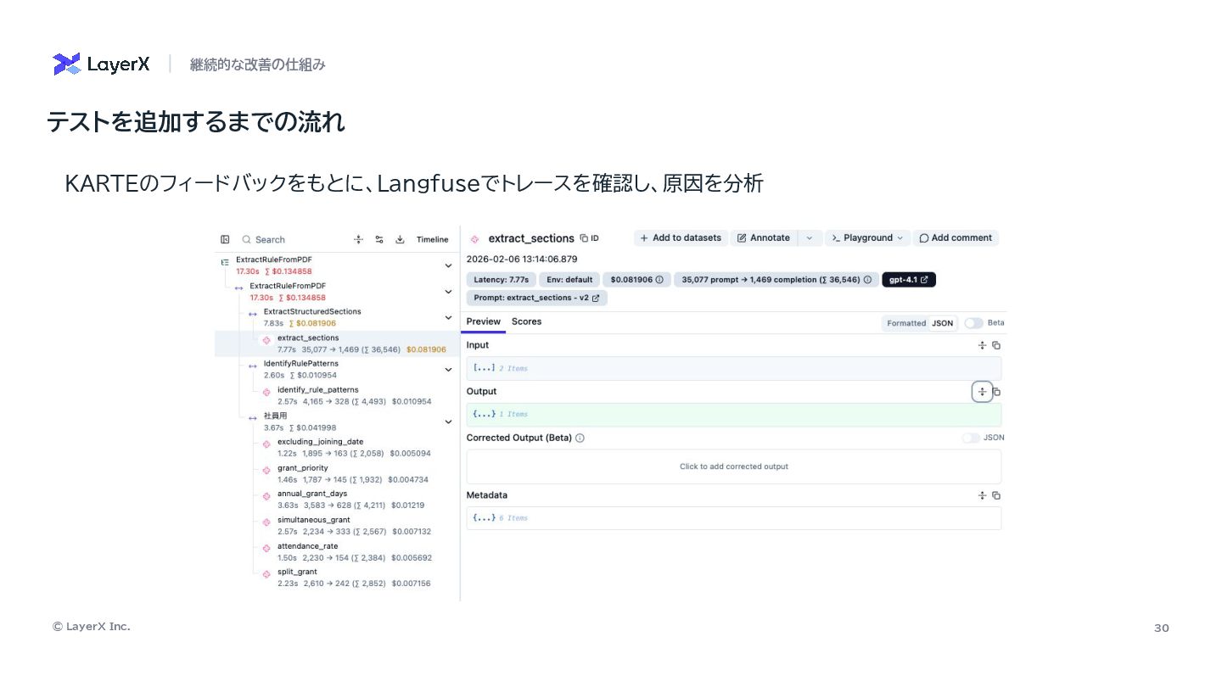Click Add to datasets button

[681, 238]
